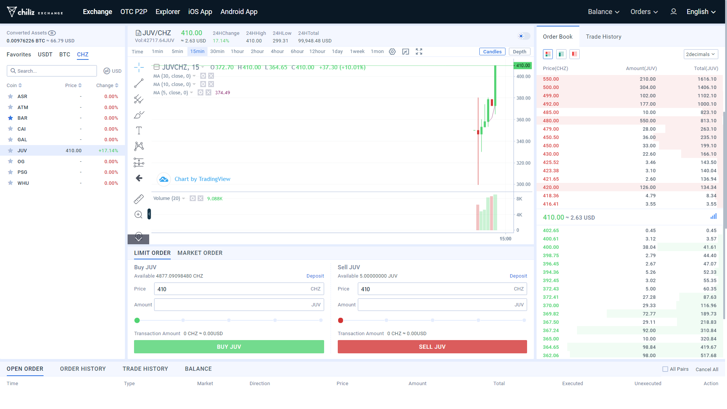Click the green buy amount slider handle
The height and width of the screenshot is (409, 727).
click(x=137, y=320)
